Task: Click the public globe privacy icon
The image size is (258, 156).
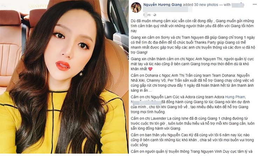Action: tap(155, 15)
